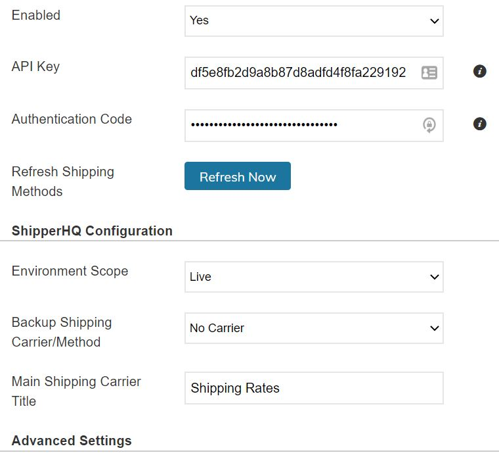Viewport: 499px width, 463px height.
Task: Click the Environment Scope field label
Action: 70,271
